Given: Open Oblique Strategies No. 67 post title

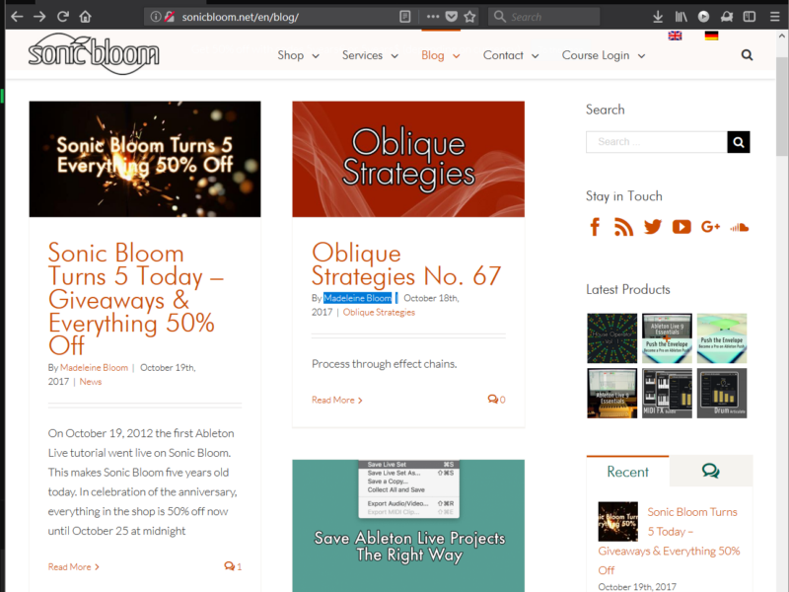Looking at the screenshot, I should coord(406,263).
